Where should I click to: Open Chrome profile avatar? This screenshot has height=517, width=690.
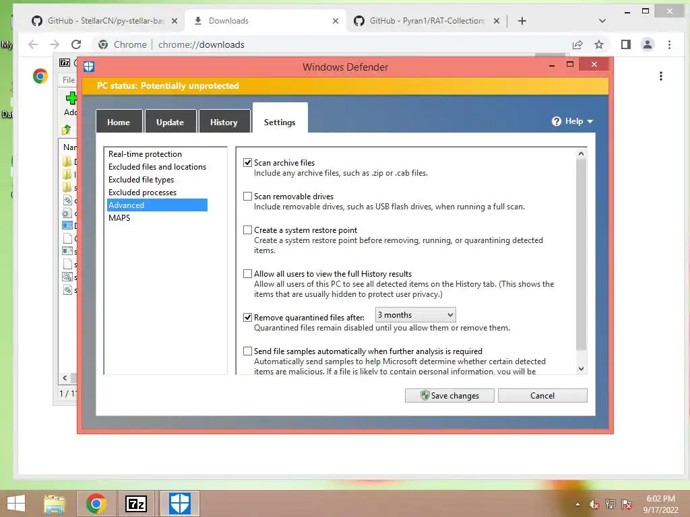(648, 44)
